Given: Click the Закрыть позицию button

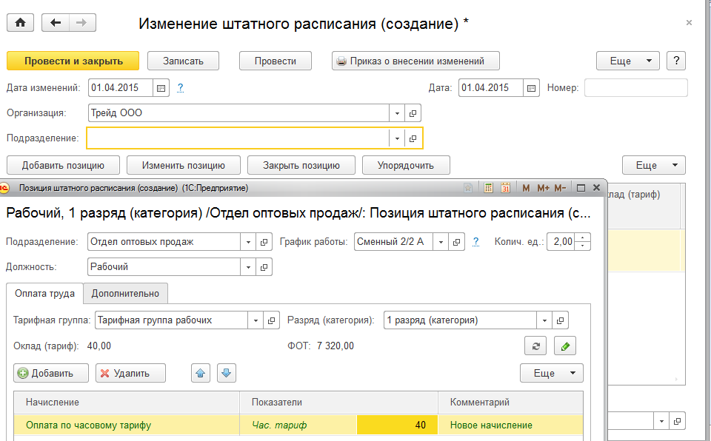Looking at the screenshot, I should pos(301,165).
